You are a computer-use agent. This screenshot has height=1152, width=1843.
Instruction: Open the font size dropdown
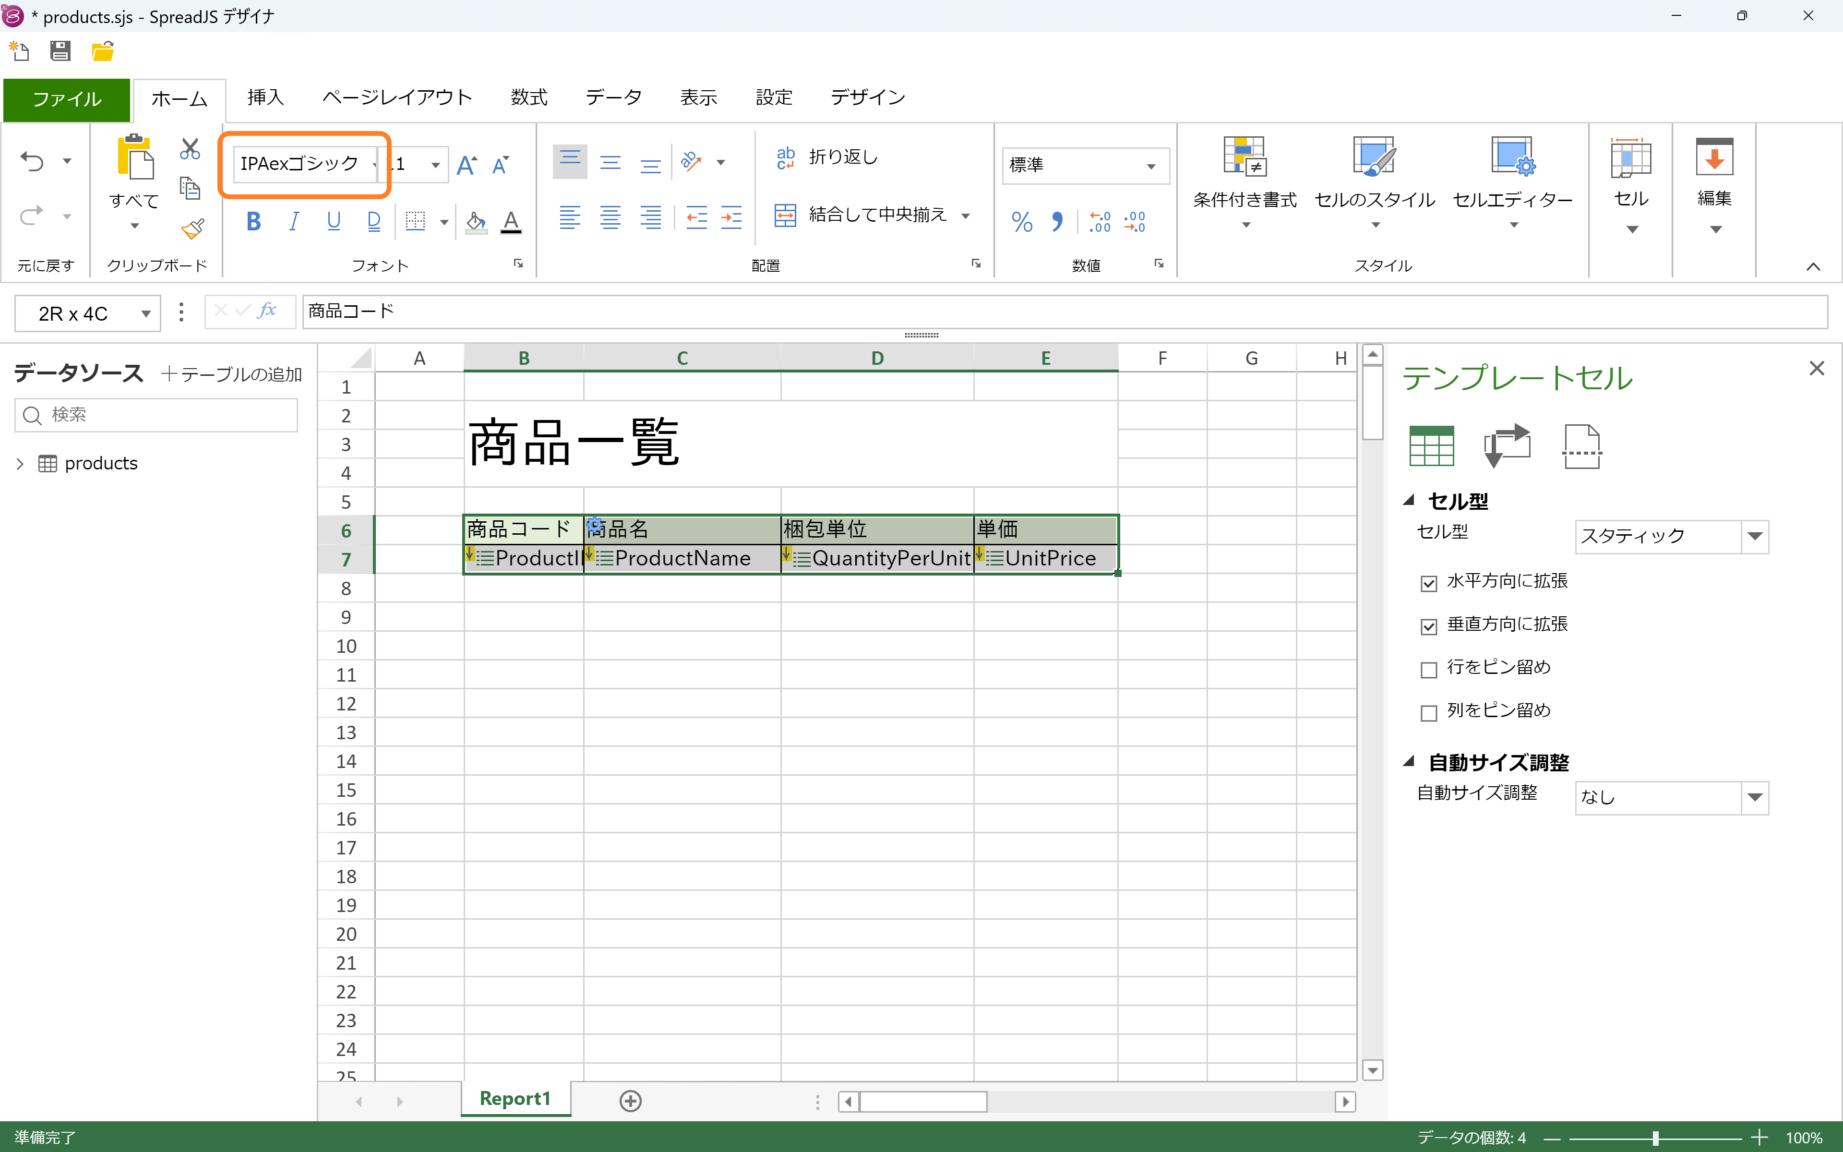coord(436,165)
